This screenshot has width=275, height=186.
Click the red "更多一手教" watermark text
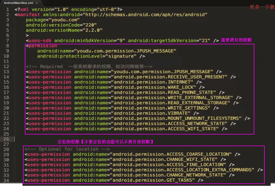tap(262, 7)
